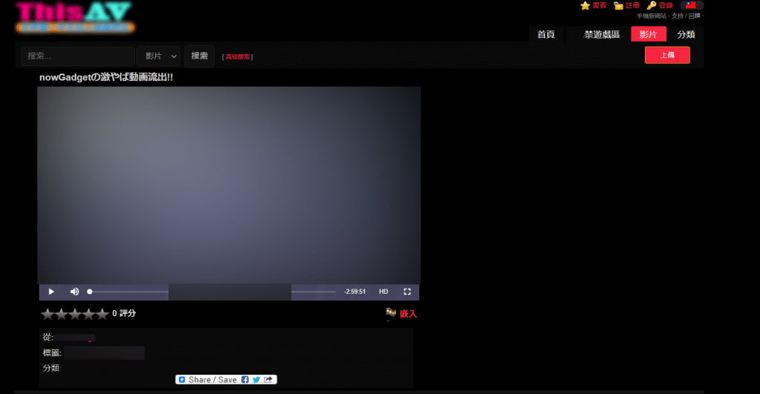Screen dimensions: 760x394
Task: Click the embed icon next to 嵌入
Action: 390,313
